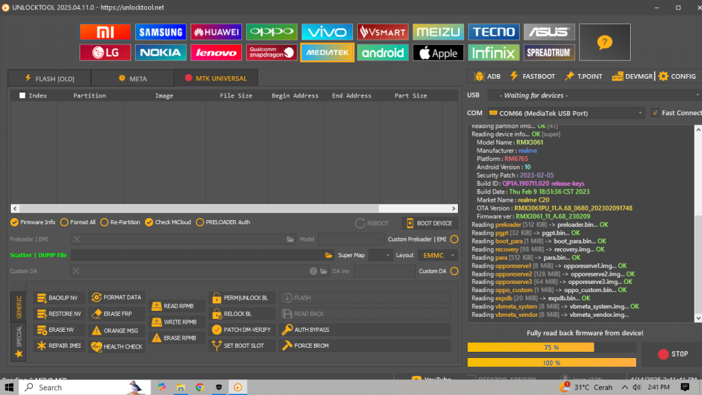Open the Android brand section
The width and height of the screenshot is (702, 395).
pos(383,52)
